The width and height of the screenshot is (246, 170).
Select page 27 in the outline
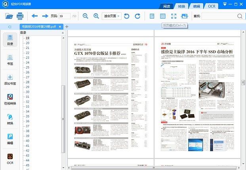tap(28, 77)
